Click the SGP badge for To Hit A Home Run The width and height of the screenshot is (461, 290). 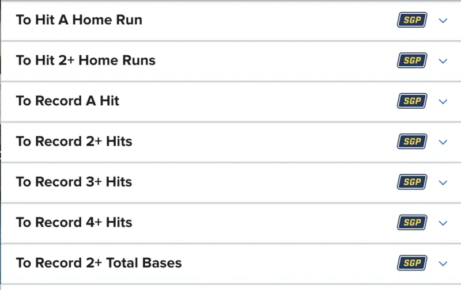pos(412,20)
